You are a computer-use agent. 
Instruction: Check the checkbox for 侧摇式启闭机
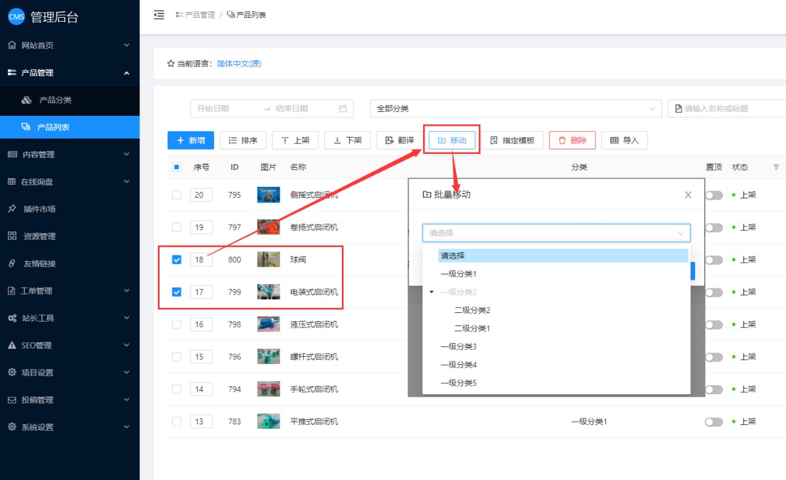click(x=176, y=194)
